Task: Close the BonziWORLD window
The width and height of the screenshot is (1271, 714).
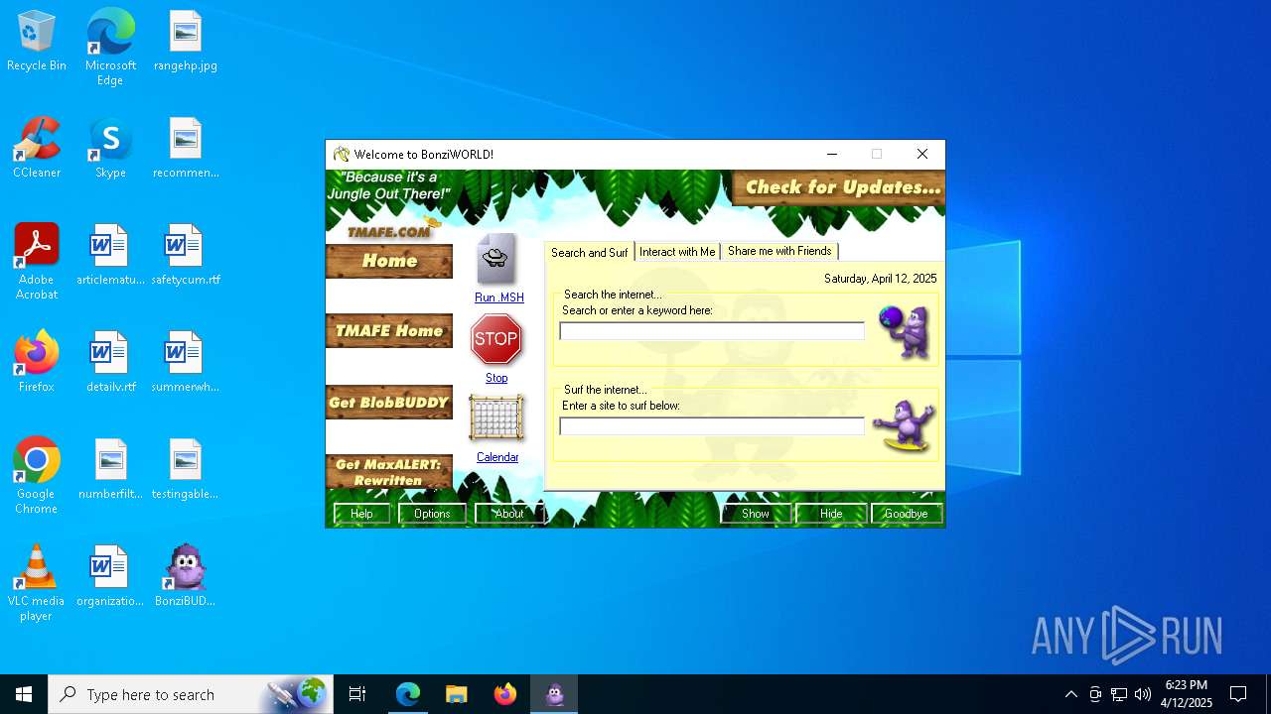Action: coord(922,154)
